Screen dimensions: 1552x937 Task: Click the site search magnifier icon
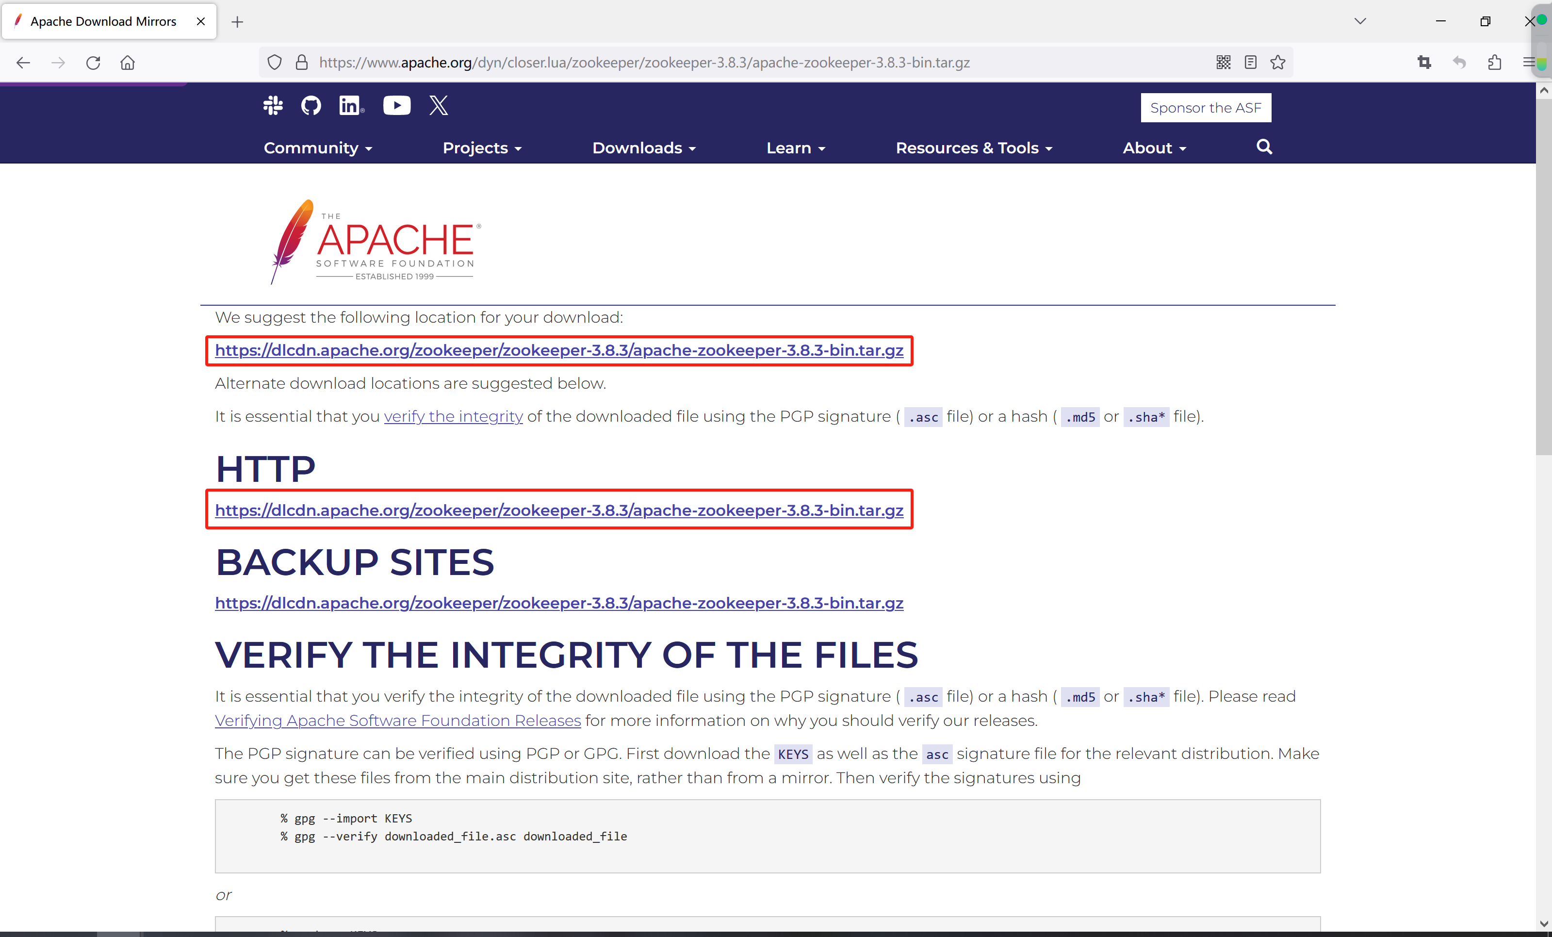[x=1264, y=147]
